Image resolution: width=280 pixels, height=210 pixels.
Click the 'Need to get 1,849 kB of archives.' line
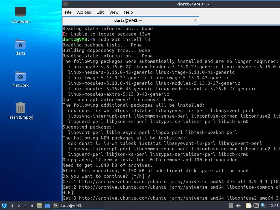pyautogui.click(x=107, y=165)
